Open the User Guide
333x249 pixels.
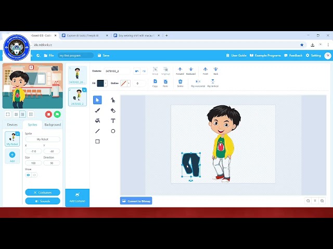click(236, 56)
